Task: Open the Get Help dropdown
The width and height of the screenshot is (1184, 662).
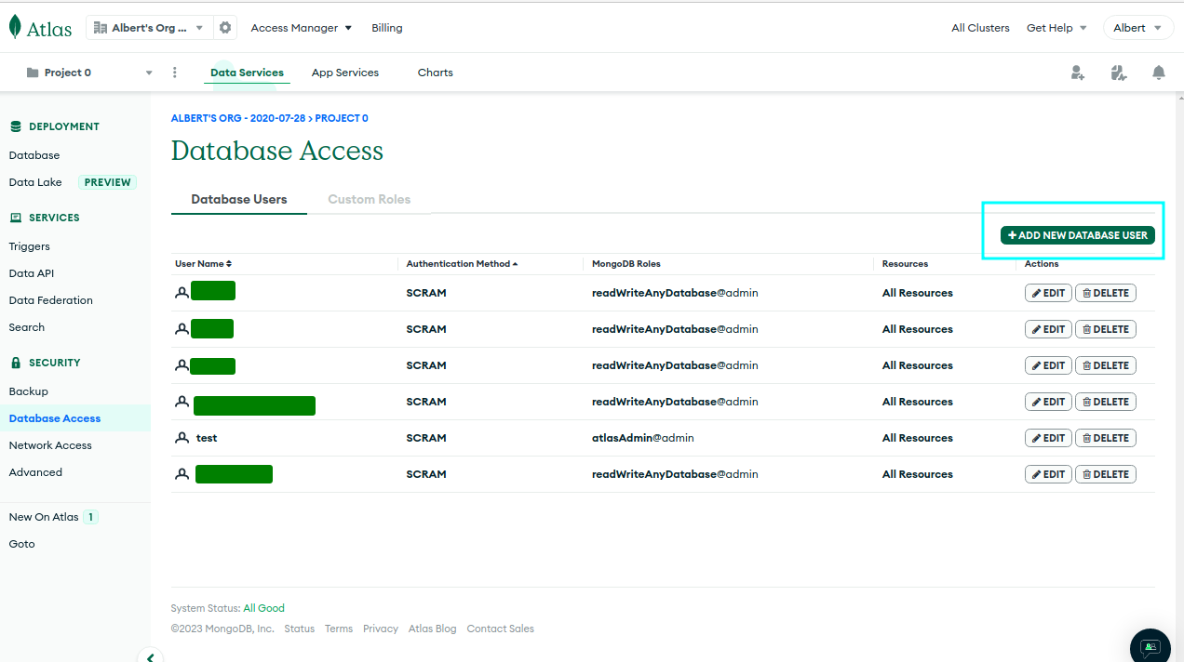Action: pyautogui.click(x=1056, y=28)
